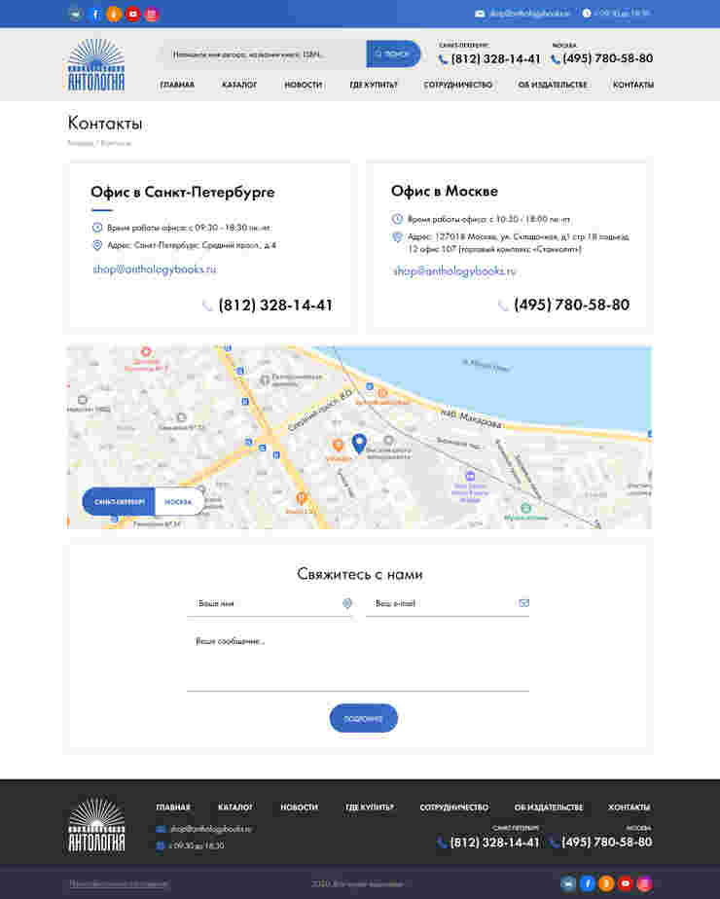Focus the Ваше имя input field
The height and width of the screenshot is (899, 720).
[270, 604]
